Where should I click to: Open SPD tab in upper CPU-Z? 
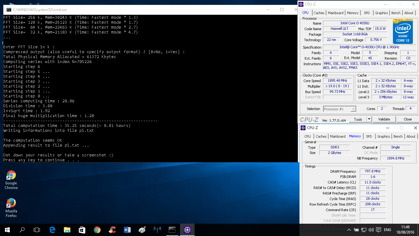(x=367, y=13)
